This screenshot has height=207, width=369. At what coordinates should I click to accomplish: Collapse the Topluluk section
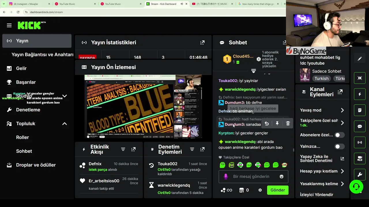65,124
